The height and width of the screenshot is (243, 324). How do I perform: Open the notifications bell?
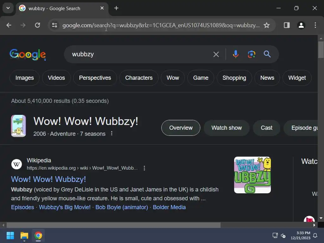point(315,235)
